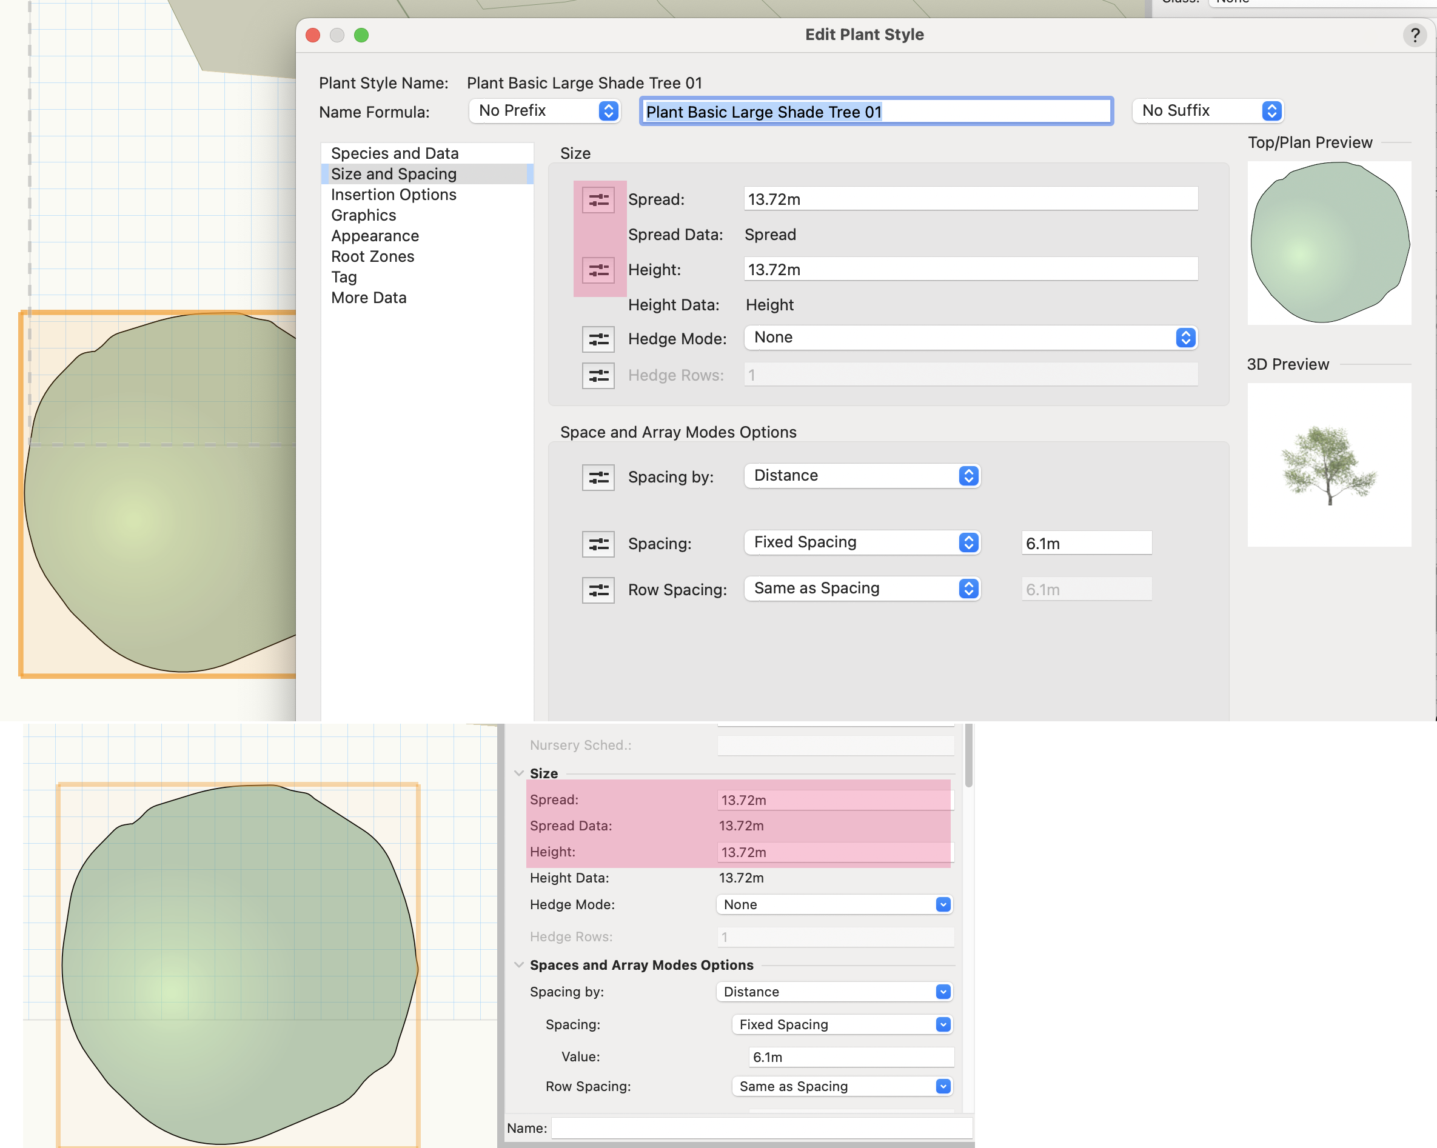Viewport: 1437px width, 1148px height.
Task: Click the override icon next to Spacing
Action: pos(598,544)
